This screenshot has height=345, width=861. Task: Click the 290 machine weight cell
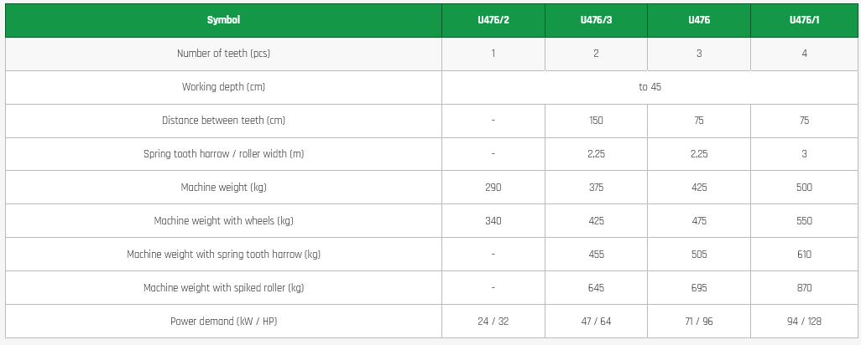point(493,188)
